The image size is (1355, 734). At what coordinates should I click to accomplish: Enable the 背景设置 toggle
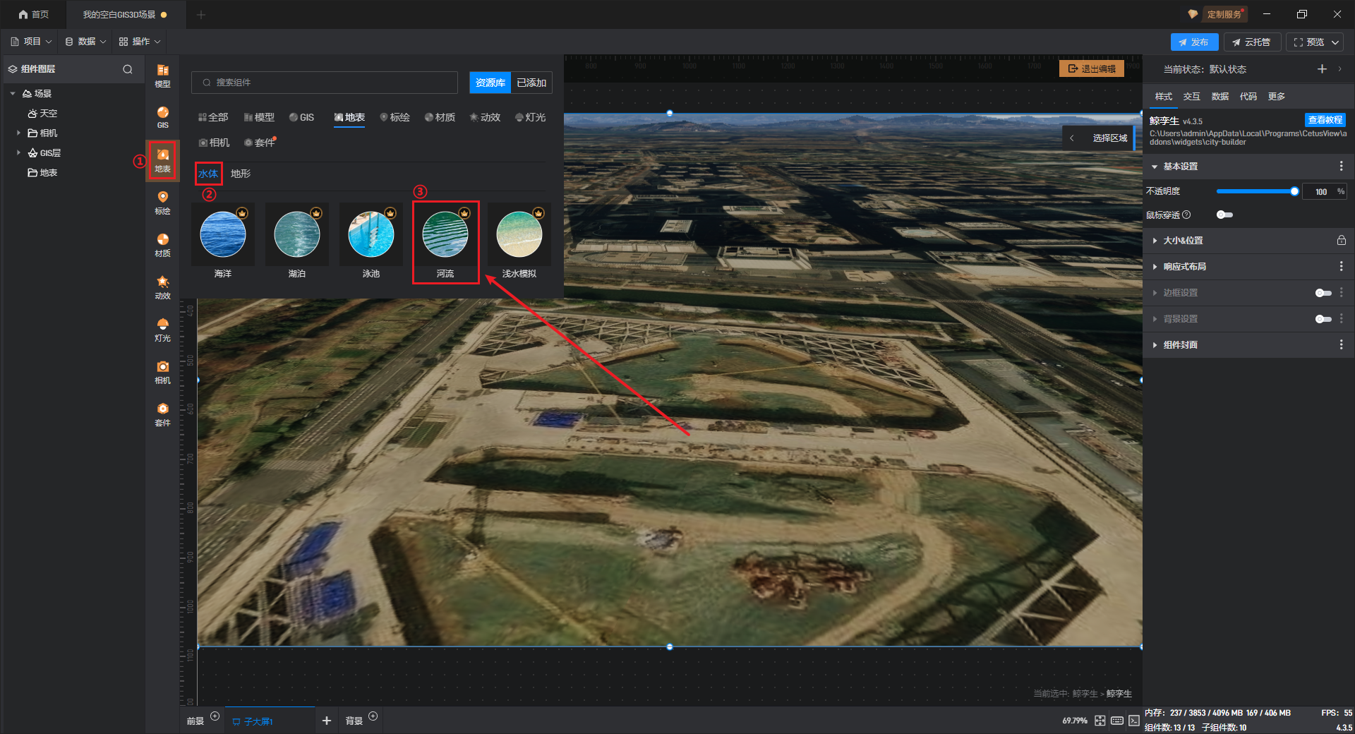[x=1323, y=319]
